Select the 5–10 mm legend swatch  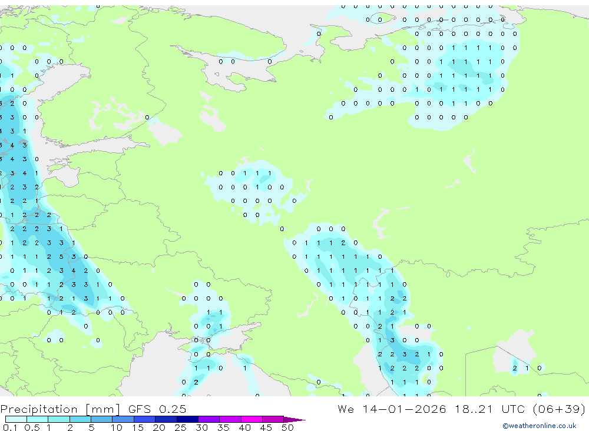click(x=101, y=419)
